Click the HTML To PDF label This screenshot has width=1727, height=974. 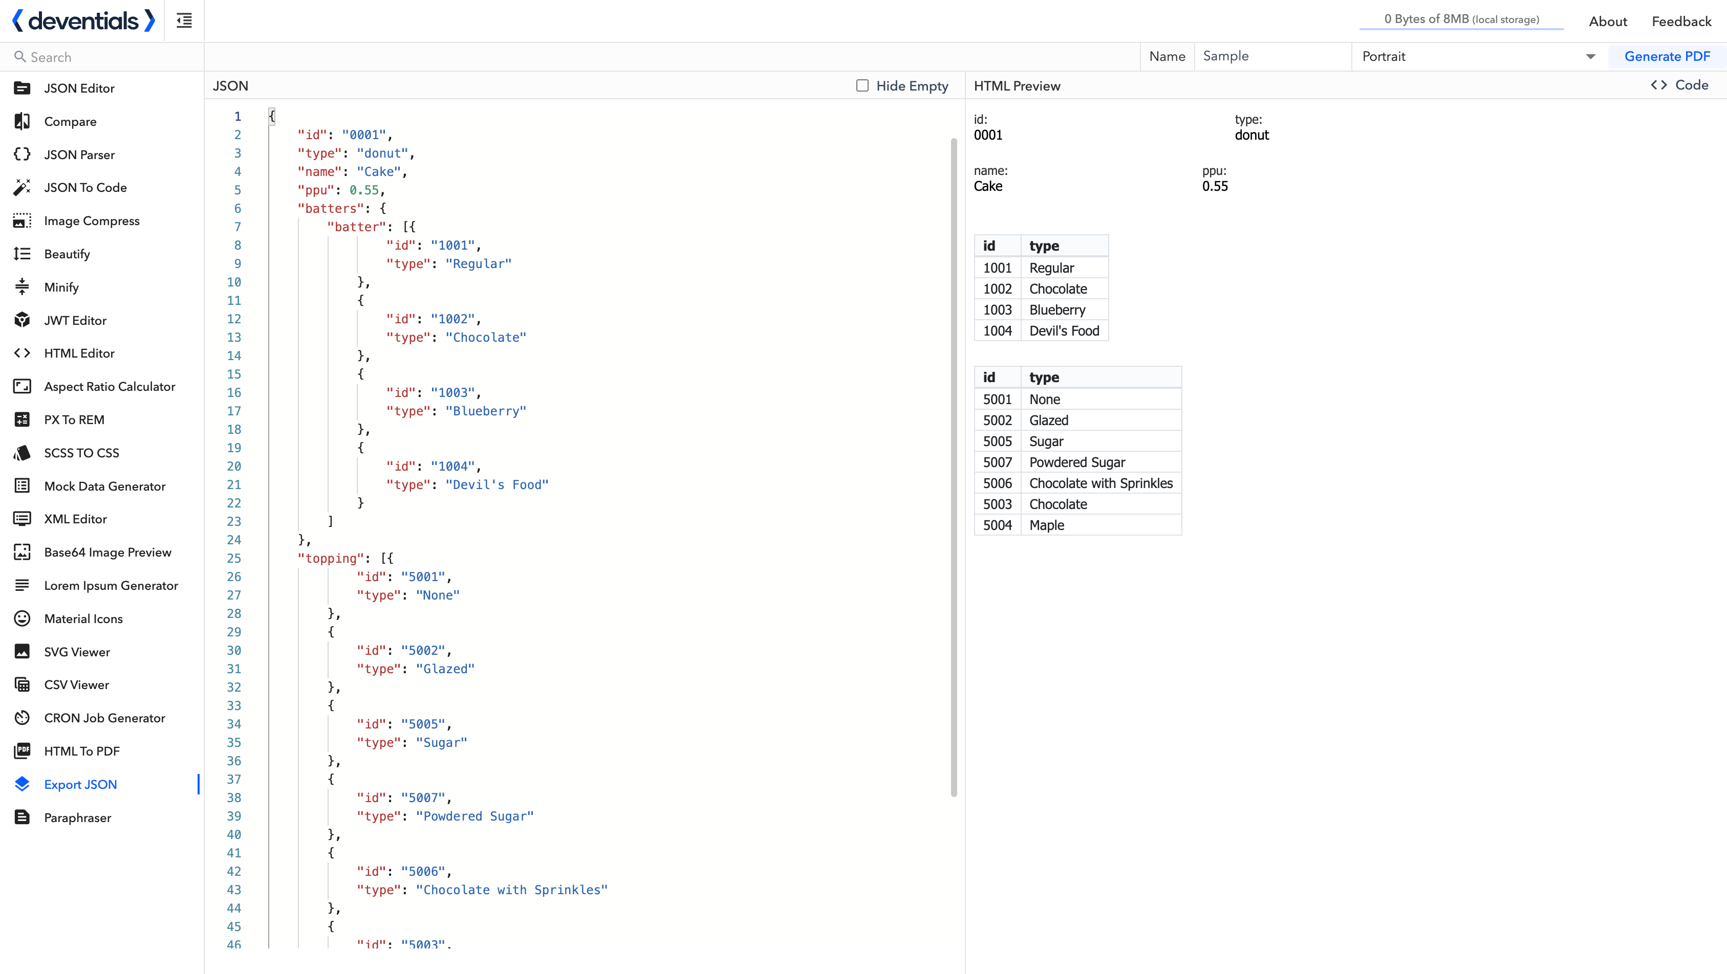82,751
